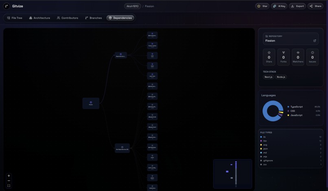Select the Dependencies tab
The image size is (328, 191).
pos(120,18)
